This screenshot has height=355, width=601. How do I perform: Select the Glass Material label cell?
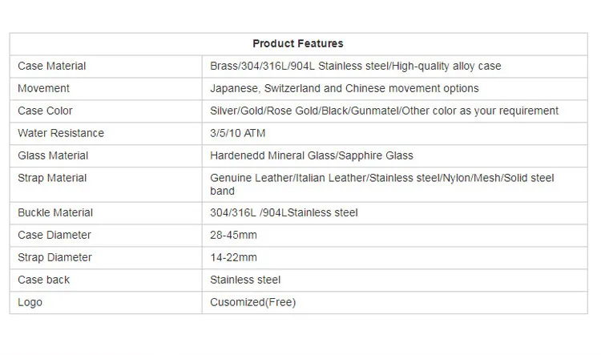coord(53,155)
